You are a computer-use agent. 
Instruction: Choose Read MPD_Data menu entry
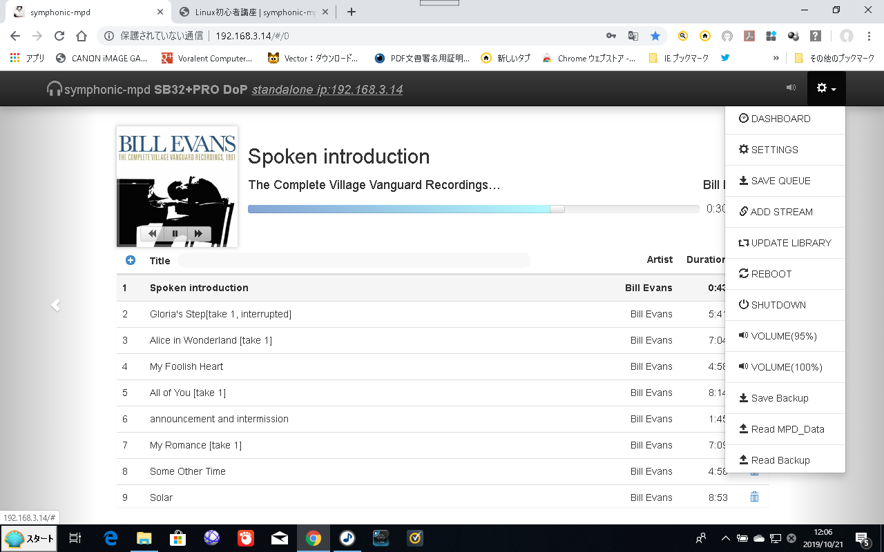click(787, 429)
